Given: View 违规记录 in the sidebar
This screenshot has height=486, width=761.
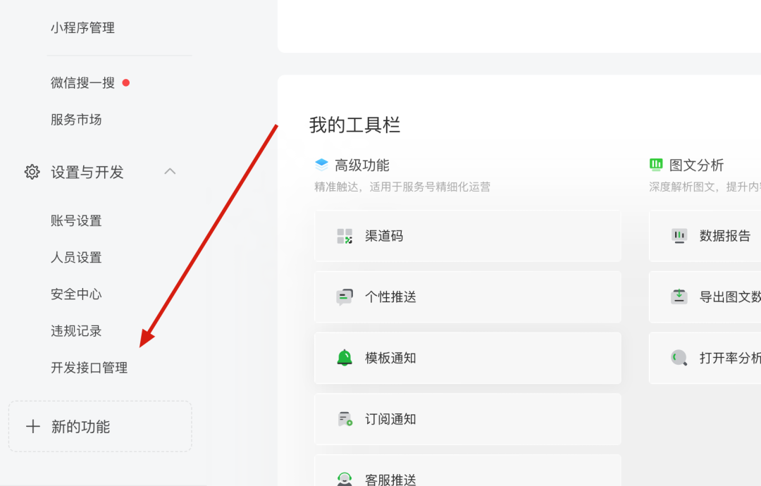Looking at the screenshot, I should pos(76,331).
